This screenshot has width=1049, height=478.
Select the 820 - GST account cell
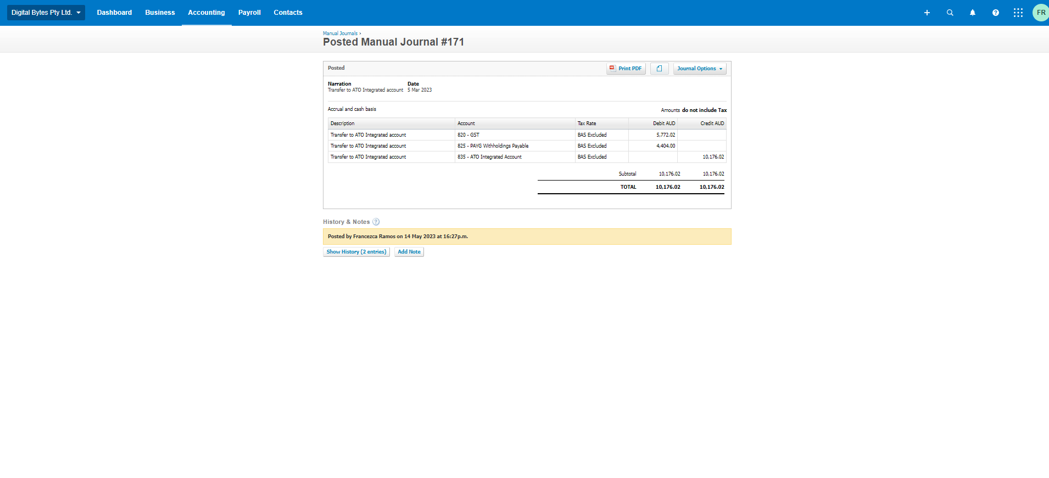(x=515, y=135)
